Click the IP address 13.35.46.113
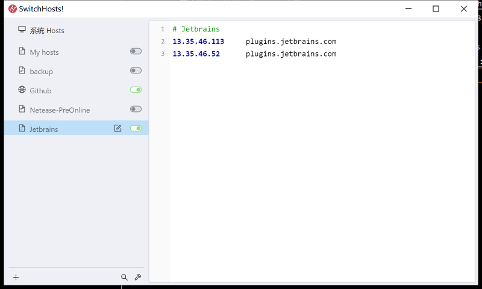The width and height of the screenshot is (482, 289). click(198, 42)
